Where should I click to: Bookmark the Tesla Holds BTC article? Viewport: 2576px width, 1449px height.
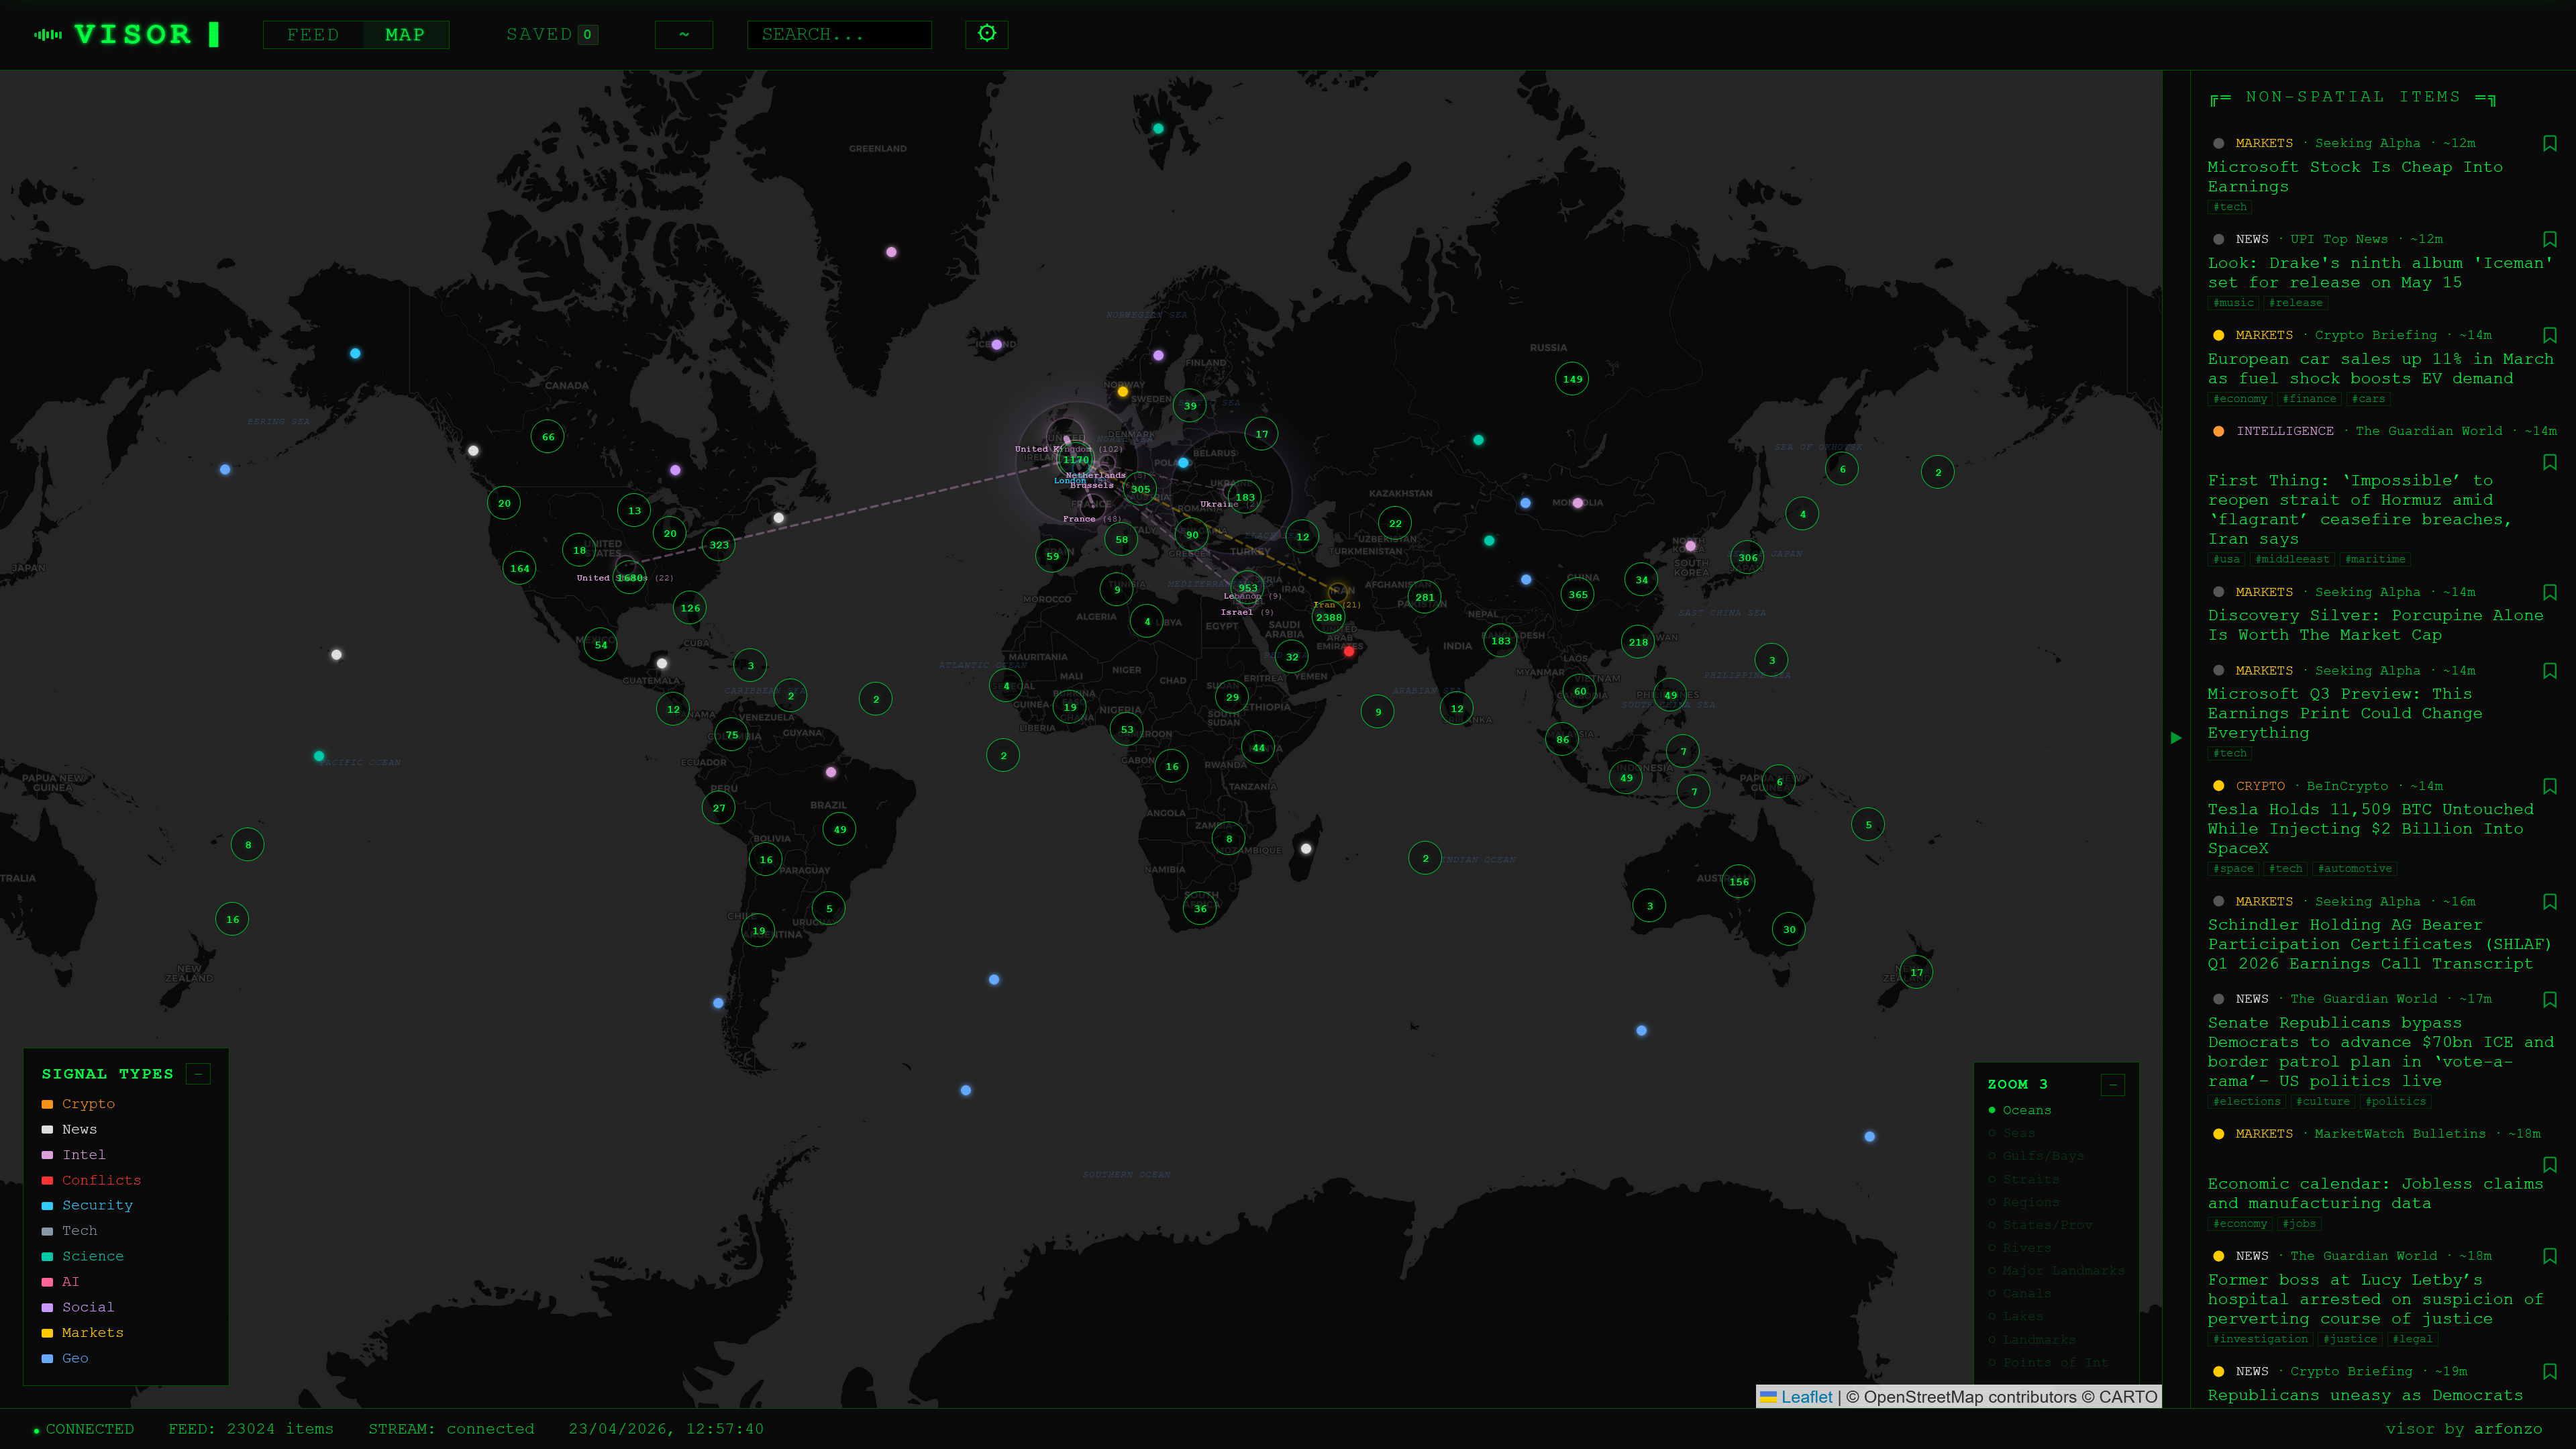point(2549,787)
